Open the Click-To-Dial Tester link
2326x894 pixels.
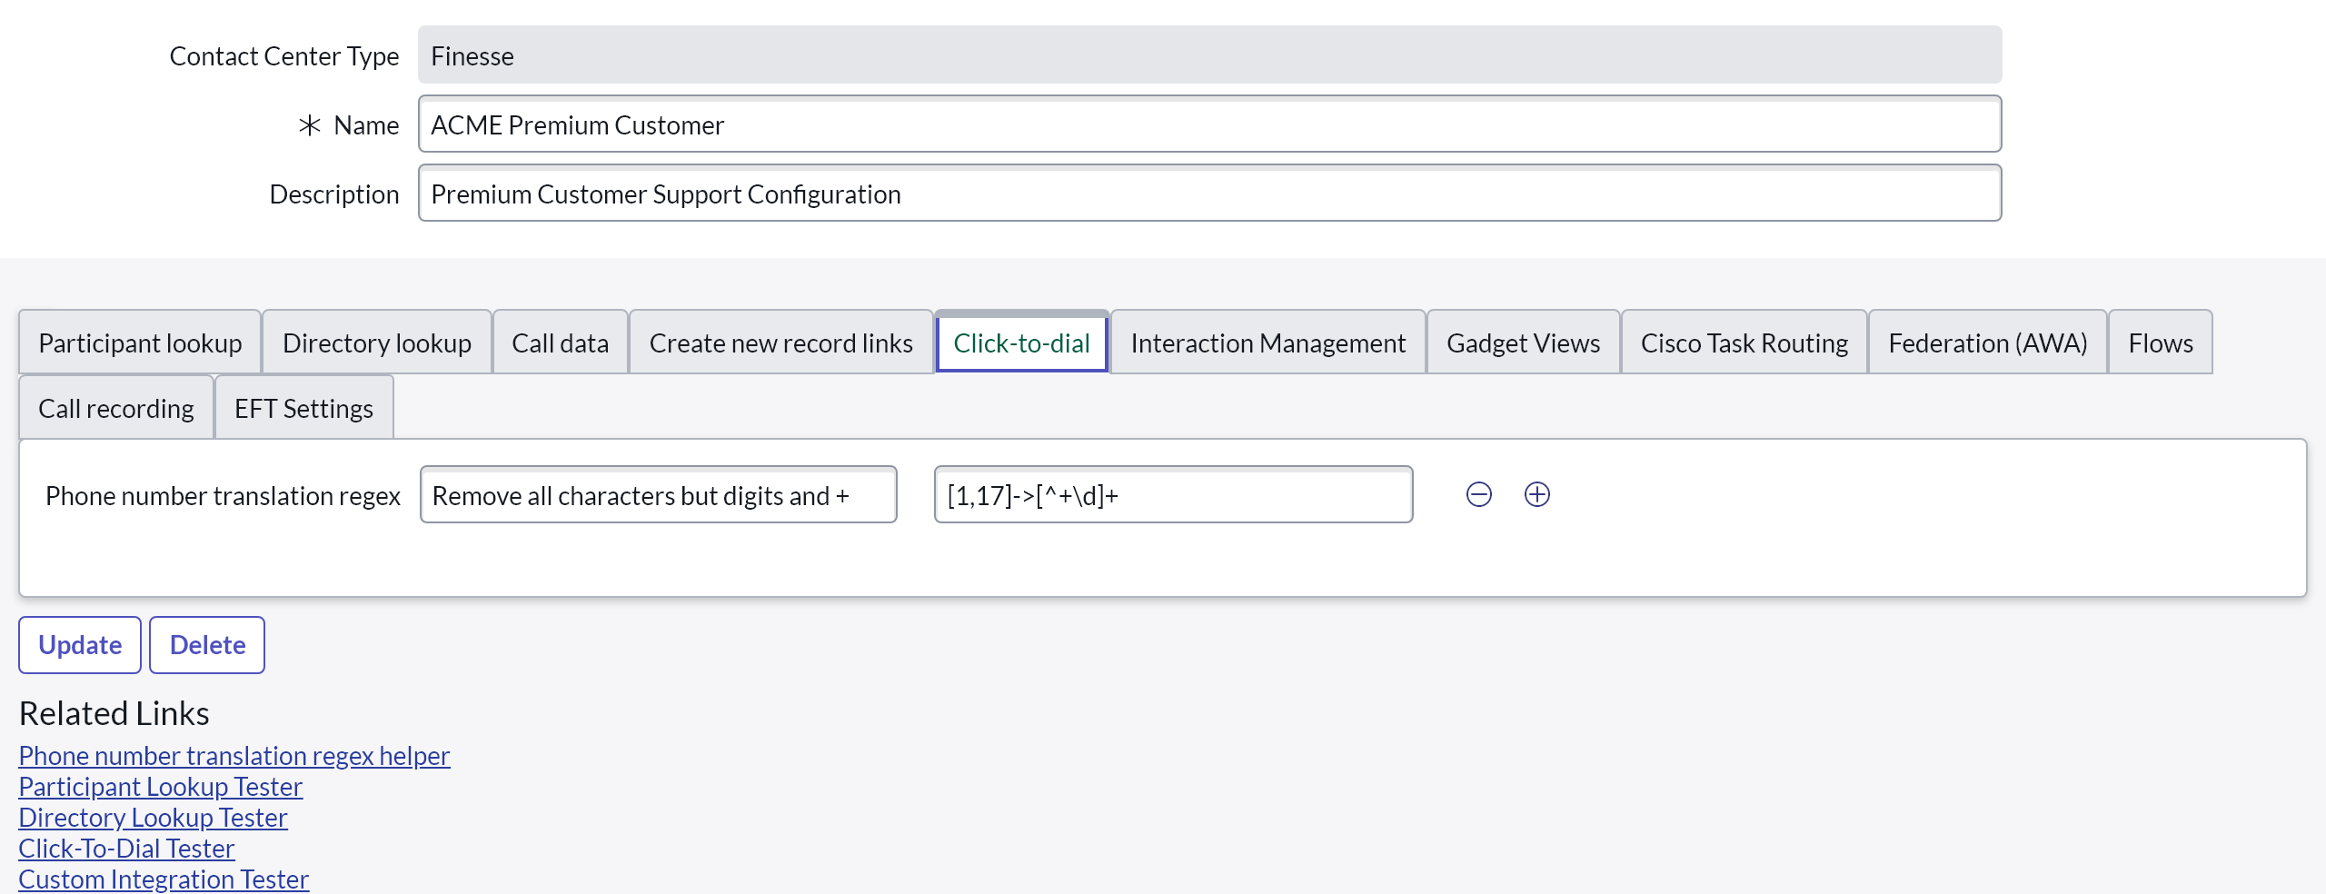pyautogui.click(x=126, y=848)
